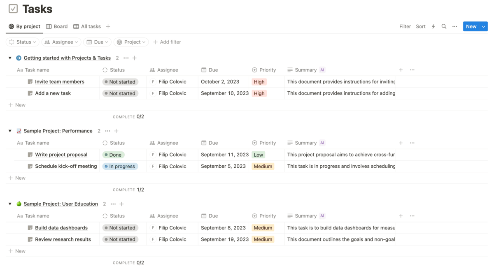Click the Add filter button
This screenshot has width=494, height=271.
[167, 42]
